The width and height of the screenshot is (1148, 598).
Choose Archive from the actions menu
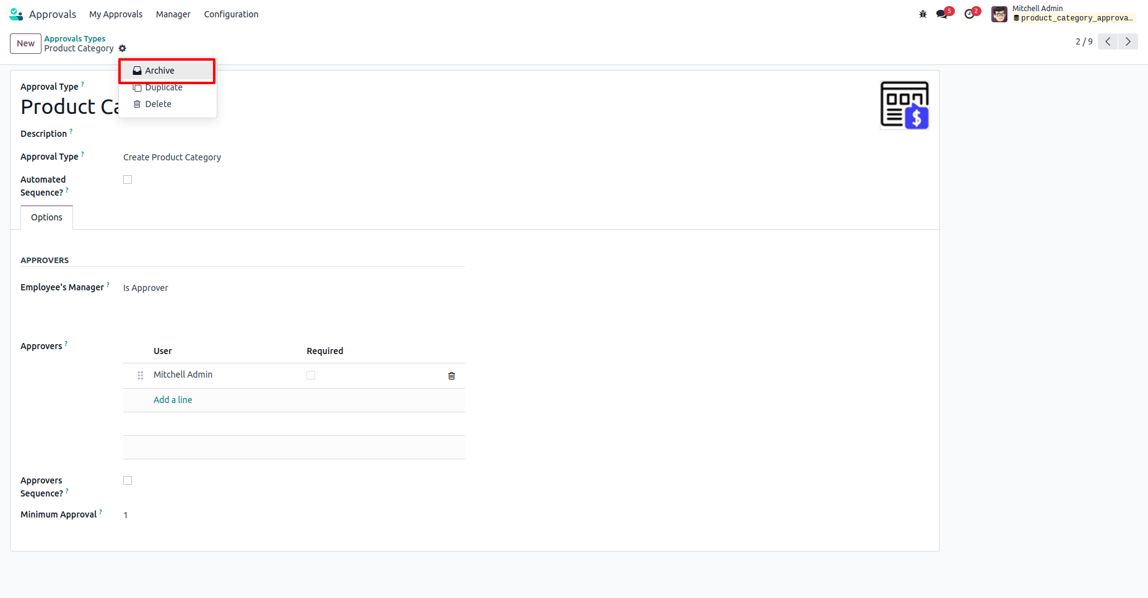pos(167,71)
